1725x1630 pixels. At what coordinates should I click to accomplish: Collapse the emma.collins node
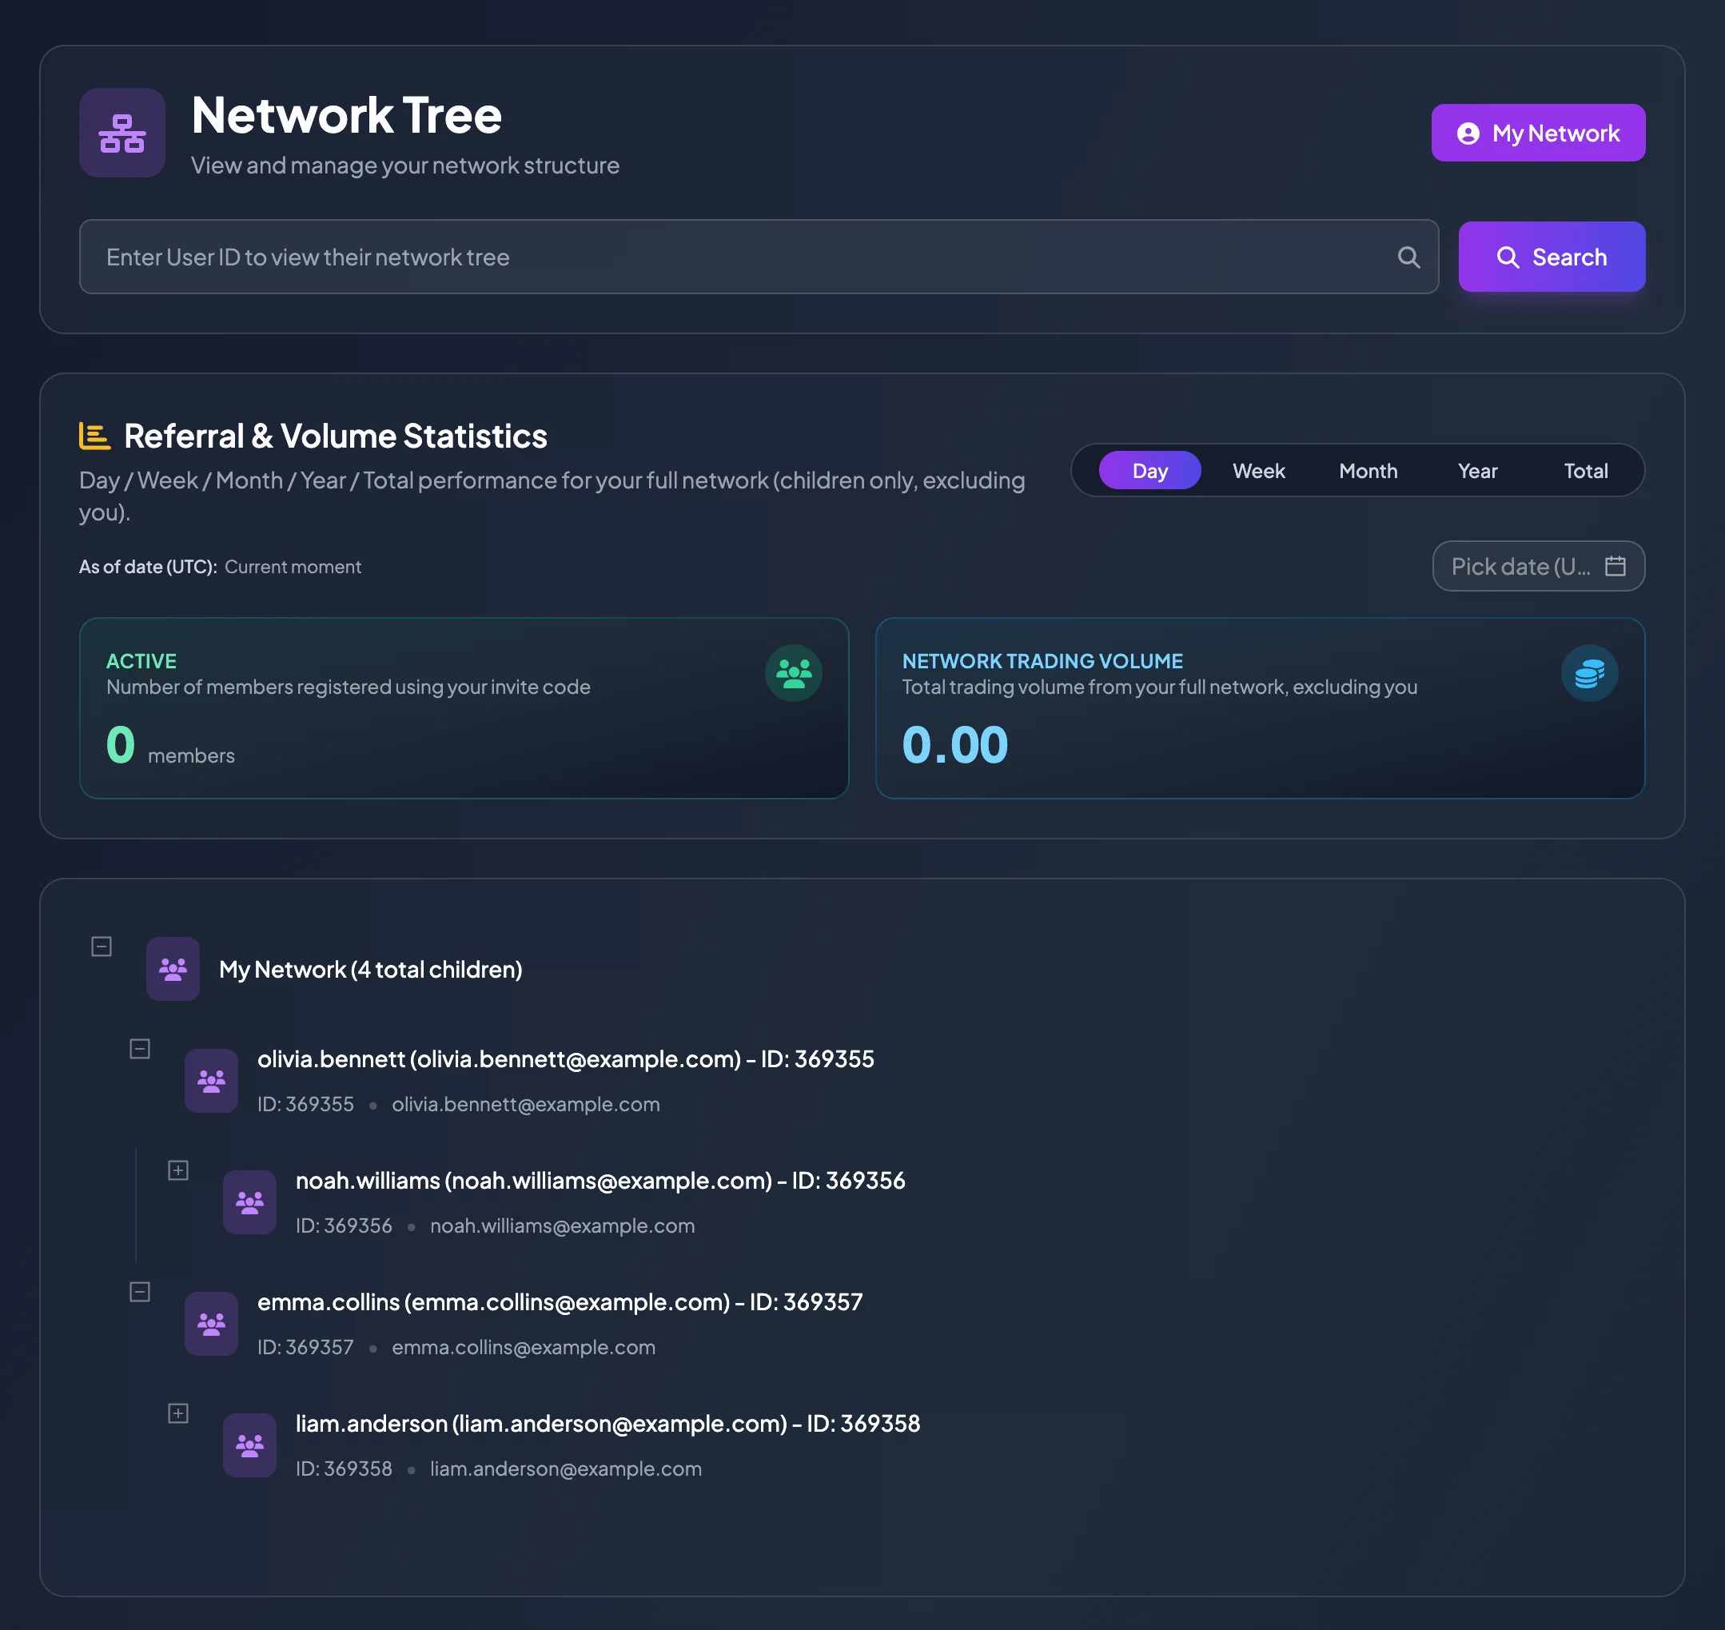pyautogui.click(x=140, y=1292)
